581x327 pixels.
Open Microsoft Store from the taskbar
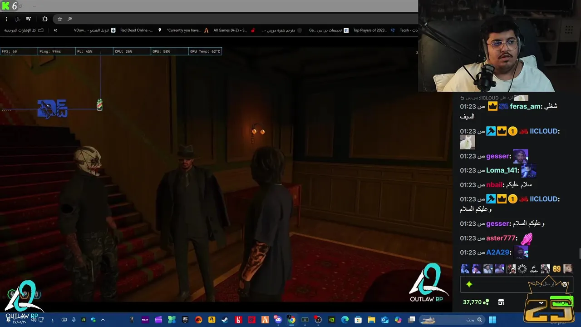point(358,320)
